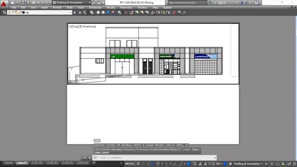Image resolution: width=297 pixels, height=167 pixels.
Task: Toggle the layer on/off lightbulb icon
Action: (x=9, y=13)
